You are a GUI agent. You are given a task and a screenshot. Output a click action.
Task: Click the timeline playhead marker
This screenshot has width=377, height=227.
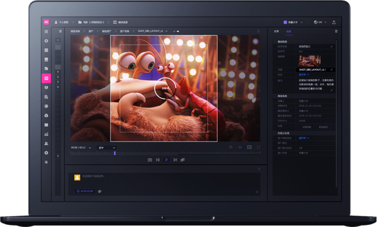coord(115,153)
